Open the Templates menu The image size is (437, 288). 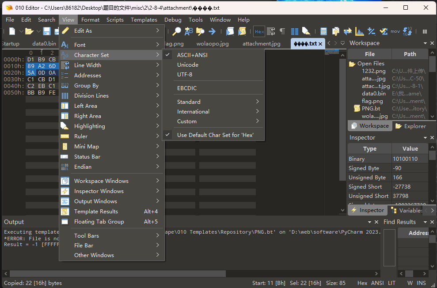[144, 20]
